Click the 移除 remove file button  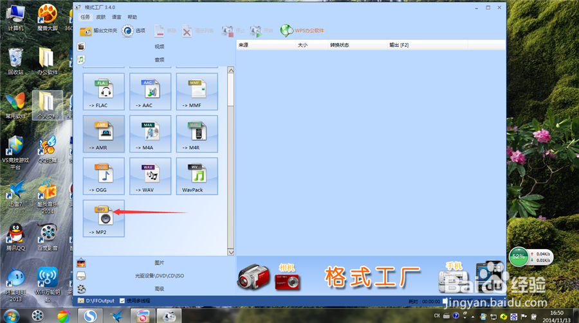pos(165,31)
